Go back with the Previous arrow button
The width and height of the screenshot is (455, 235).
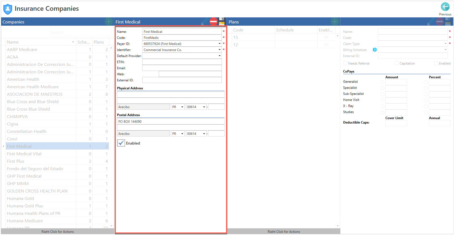pyautogui.click(x=445, y=7)
